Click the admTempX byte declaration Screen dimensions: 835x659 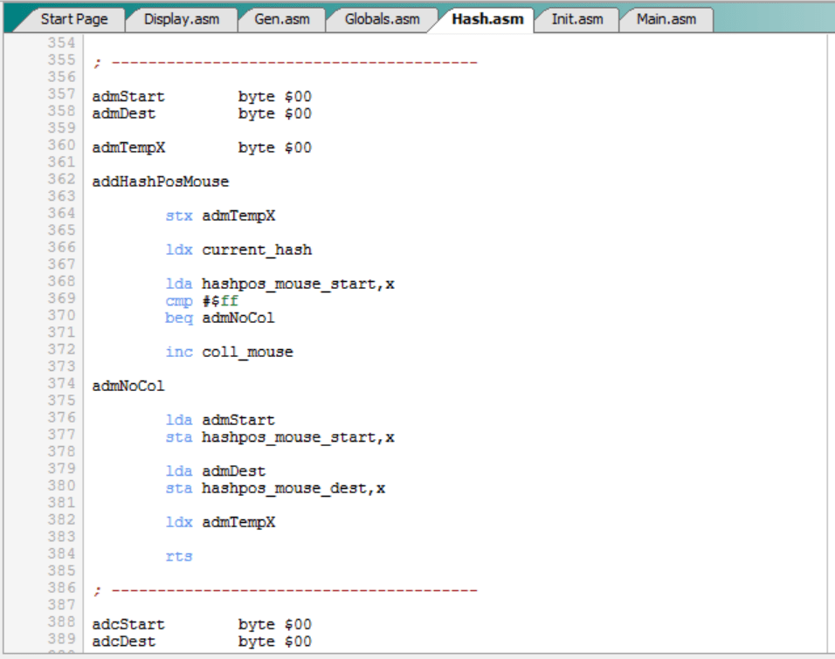point(201,148)
